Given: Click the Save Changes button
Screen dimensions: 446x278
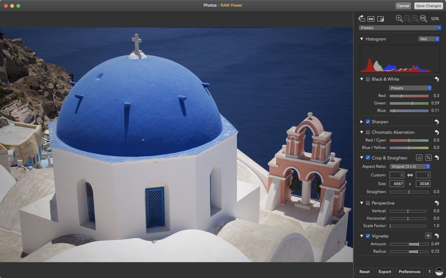Looking at the screenshot, I should [428, 6].
